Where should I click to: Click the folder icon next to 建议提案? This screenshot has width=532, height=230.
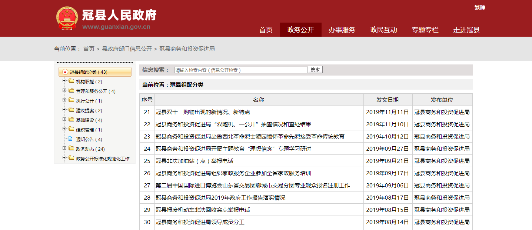pos(71,110)
